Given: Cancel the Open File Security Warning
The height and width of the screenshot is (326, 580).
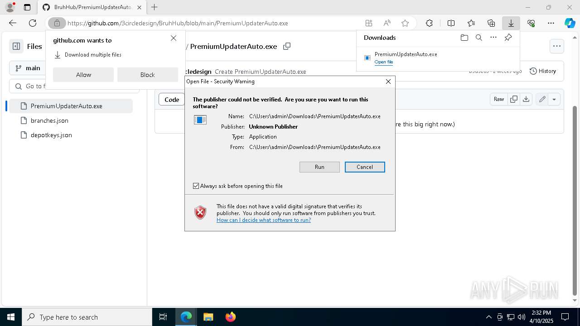Looking at the screenshot, I should point(365,167).
